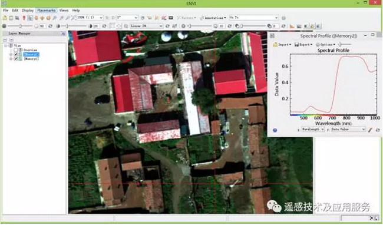Click the Spectral Profile chart icon in toolbar
The image size is (383, 225).
coord(292,26)
